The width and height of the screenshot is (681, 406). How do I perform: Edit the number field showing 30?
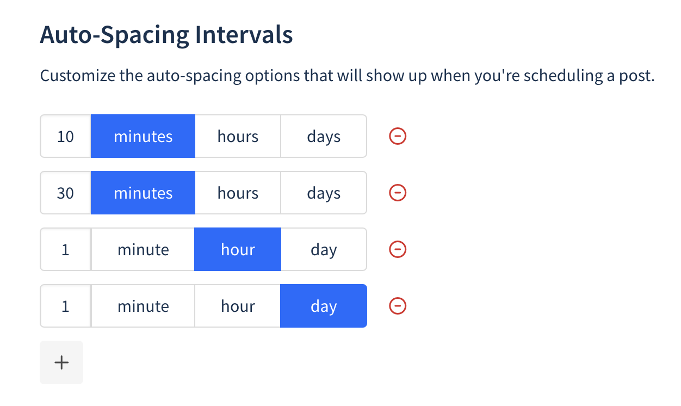65,193
